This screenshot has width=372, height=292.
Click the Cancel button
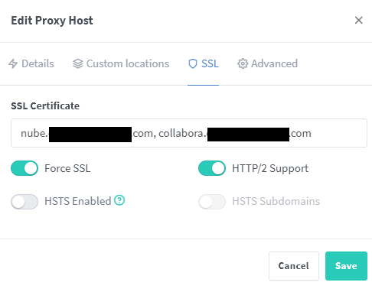coord(294,266)
